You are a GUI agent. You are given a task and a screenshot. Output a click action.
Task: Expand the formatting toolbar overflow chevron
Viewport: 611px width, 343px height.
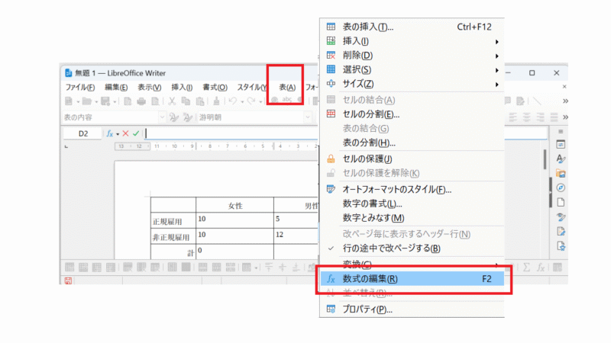pyautogui.click(x=565, y=117)
